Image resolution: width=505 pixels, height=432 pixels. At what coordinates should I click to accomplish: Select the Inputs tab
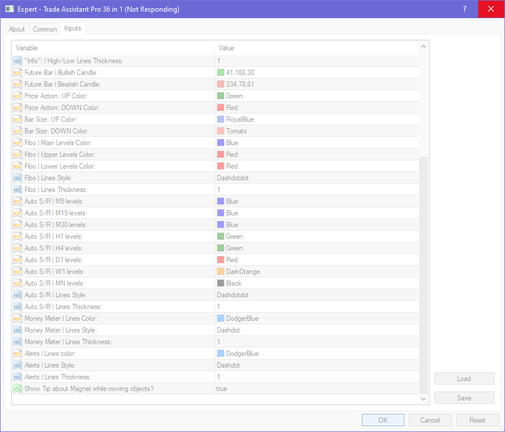[73, 29]
